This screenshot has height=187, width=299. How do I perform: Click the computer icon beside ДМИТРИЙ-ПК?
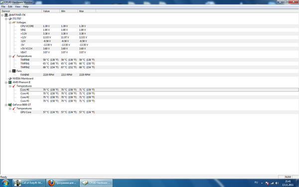[6, 15]
